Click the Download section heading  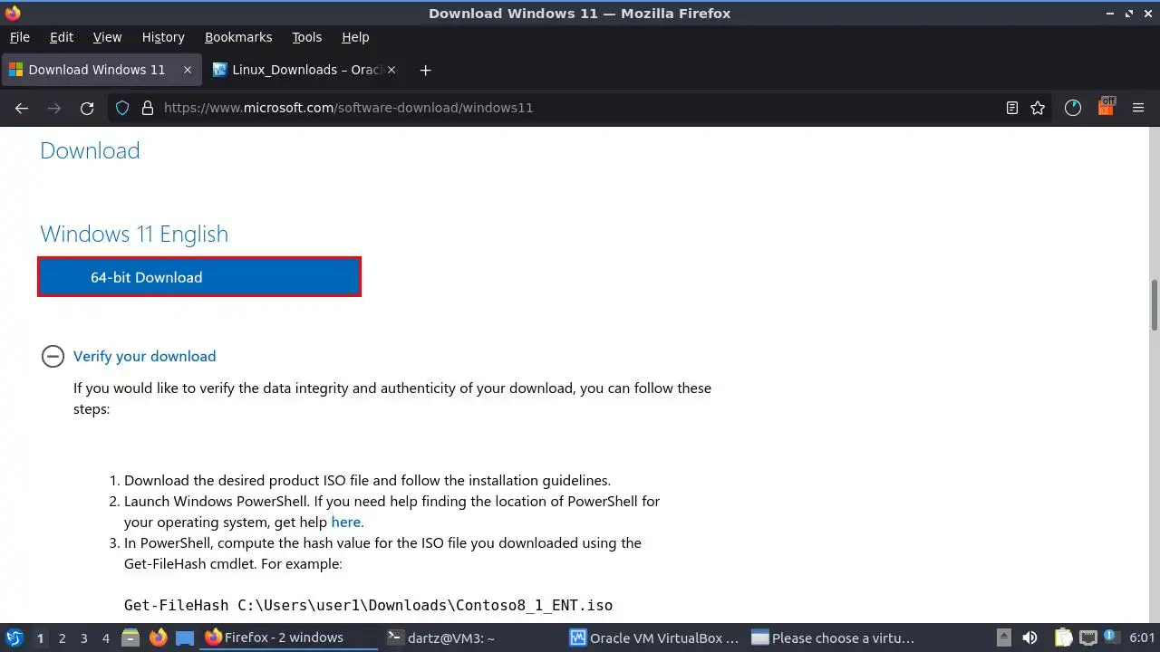(90, 150)
